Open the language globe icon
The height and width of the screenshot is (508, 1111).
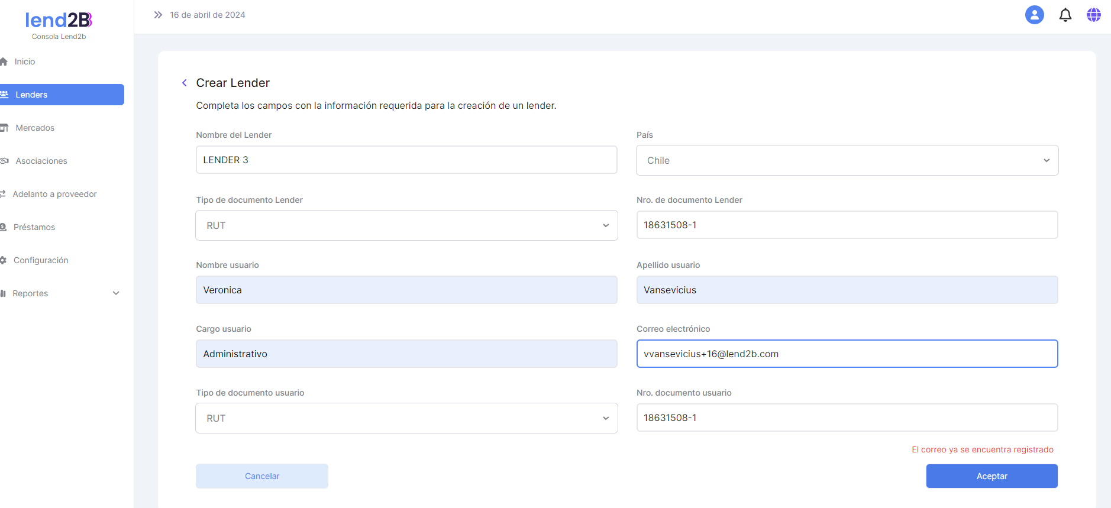pos(1093,15)
